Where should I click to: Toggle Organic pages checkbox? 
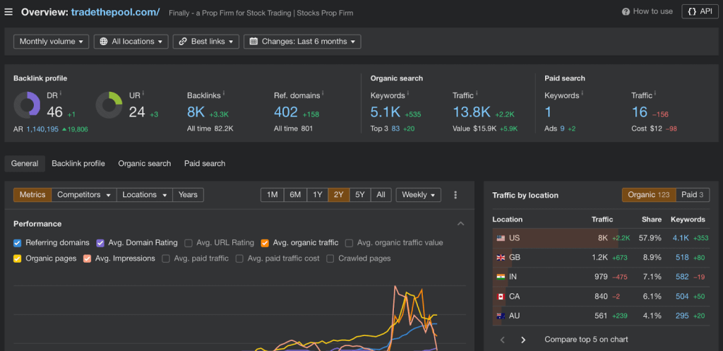[18, 258]
